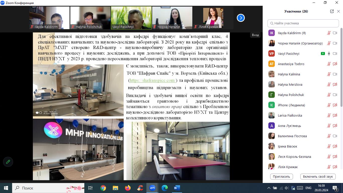Expand hidden system tray icons
The height and width of the screenshot is (193, 343).
point(269,188)
